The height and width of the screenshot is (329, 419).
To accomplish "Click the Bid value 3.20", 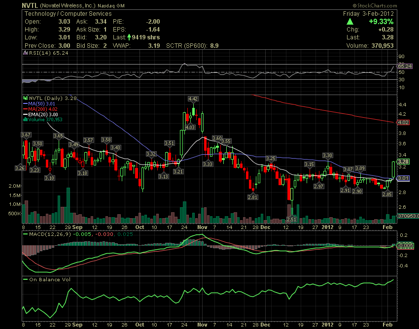I will point(101,37).
